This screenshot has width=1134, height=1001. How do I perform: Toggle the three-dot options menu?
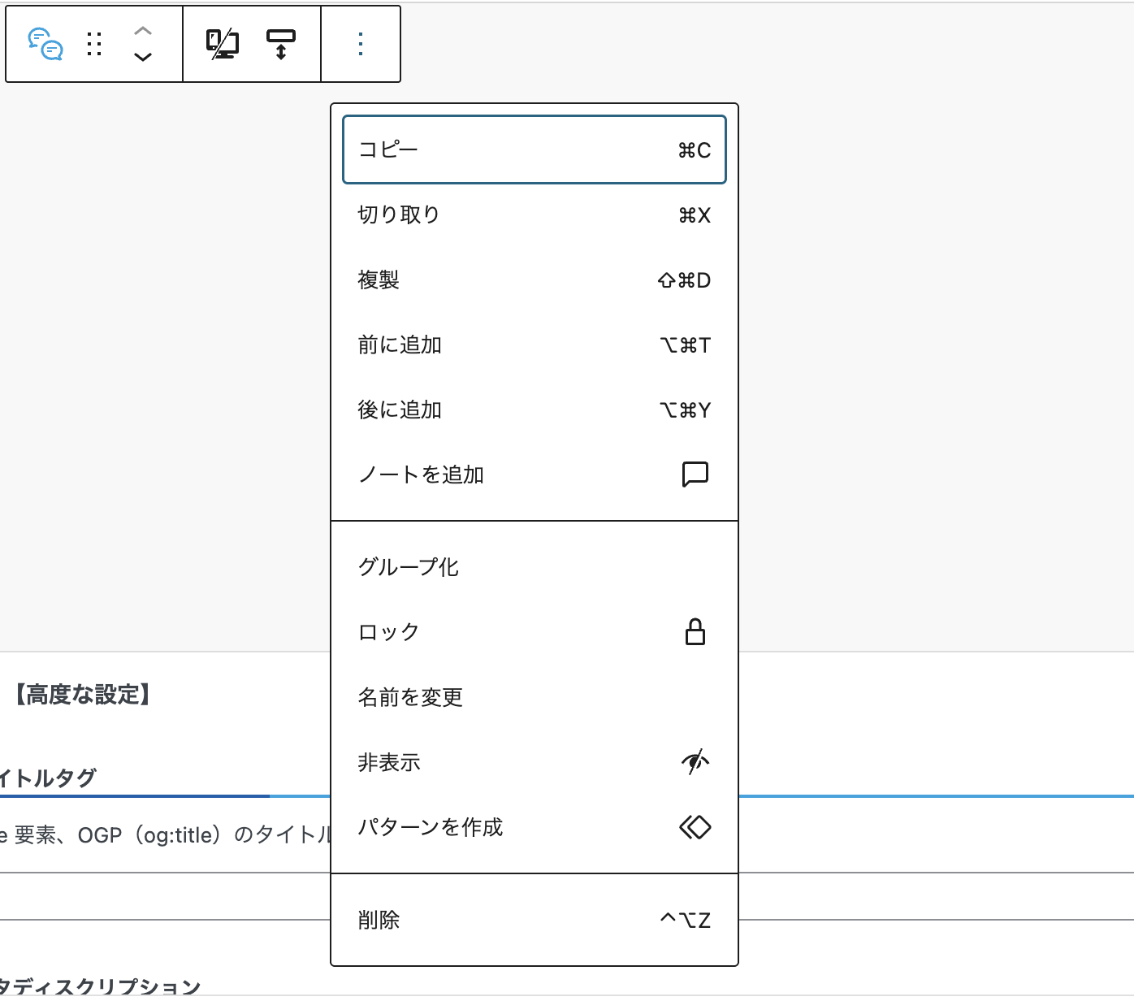pos(361,44)
